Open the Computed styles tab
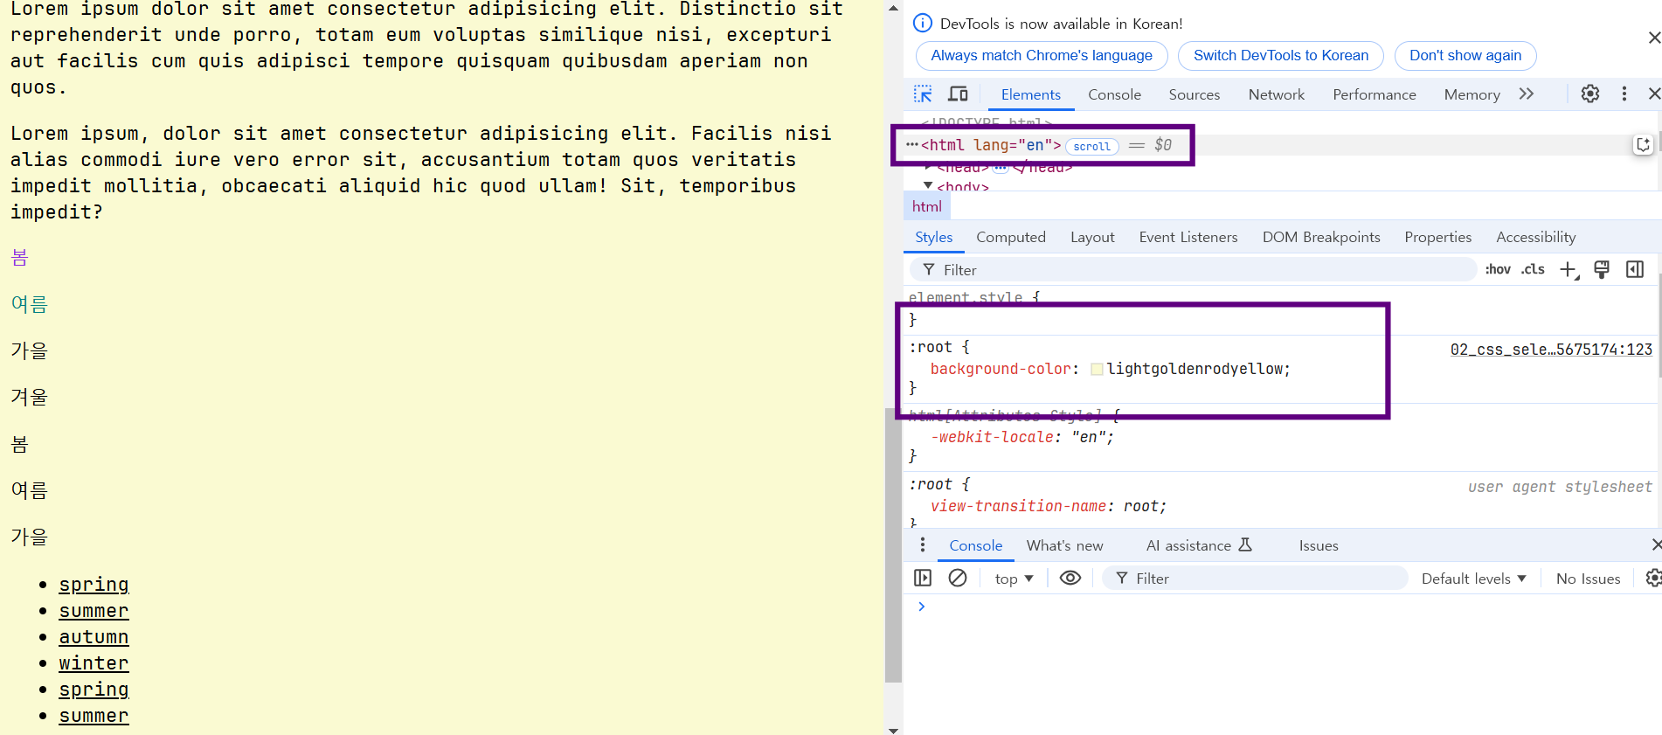This screenshot has width=1662, height=735. (1011, 237)
